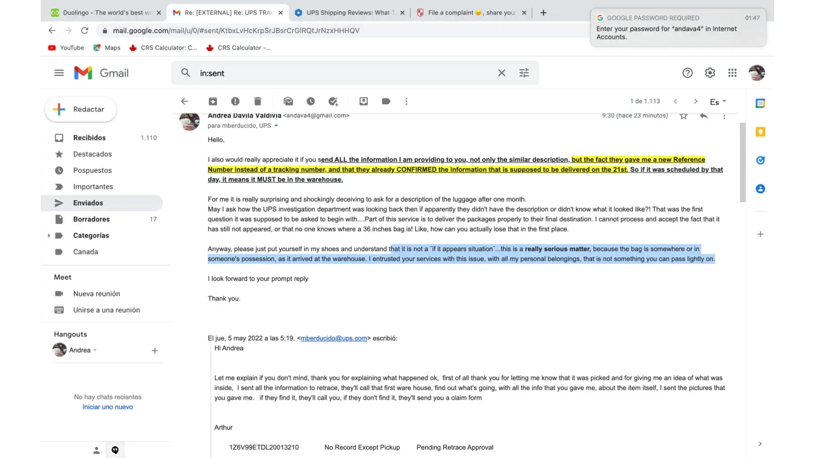Open Google Keep side panel
The height and width of the screenshot is (458, 815).
760,132
